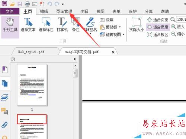Switch to the 主页 ribbon tab

pos(28,11)
